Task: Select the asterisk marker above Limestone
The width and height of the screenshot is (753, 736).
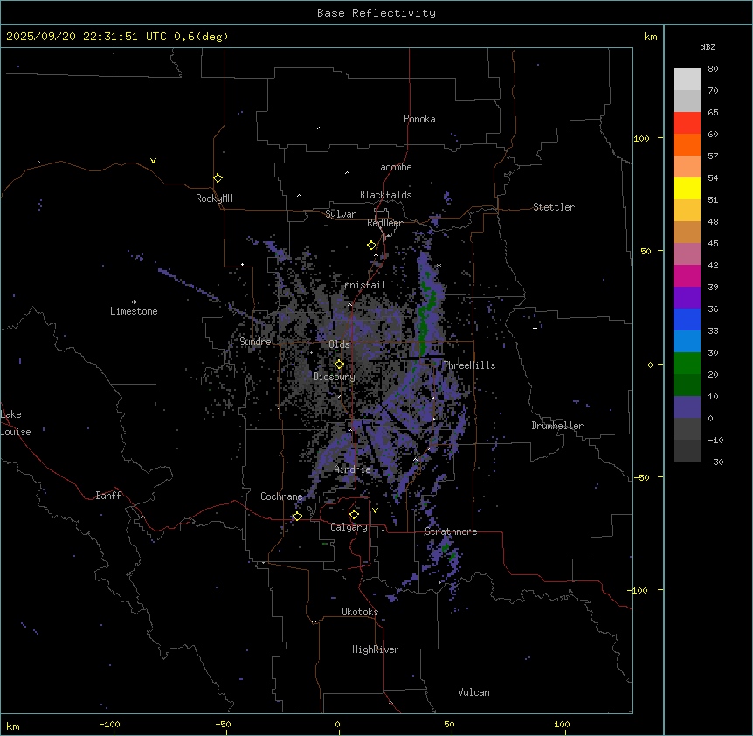Action: click(134, 302)
